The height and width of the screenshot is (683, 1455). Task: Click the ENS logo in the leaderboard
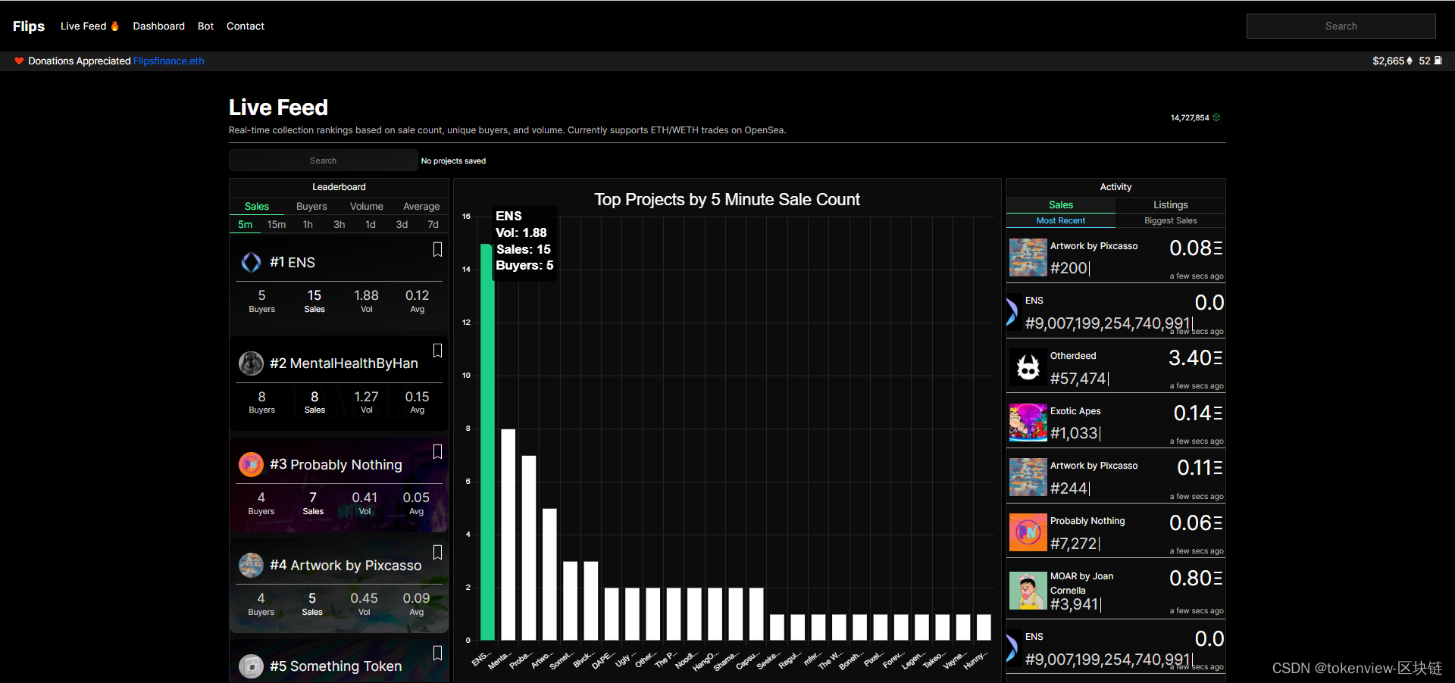tap(251, 262)
